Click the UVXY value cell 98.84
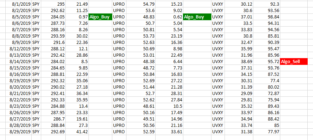This screenshot has height=140, width=313. click(x=266, y=17)
